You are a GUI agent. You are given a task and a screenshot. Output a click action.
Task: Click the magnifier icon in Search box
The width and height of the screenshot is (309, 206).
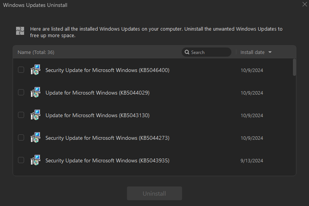coord(187,52)
